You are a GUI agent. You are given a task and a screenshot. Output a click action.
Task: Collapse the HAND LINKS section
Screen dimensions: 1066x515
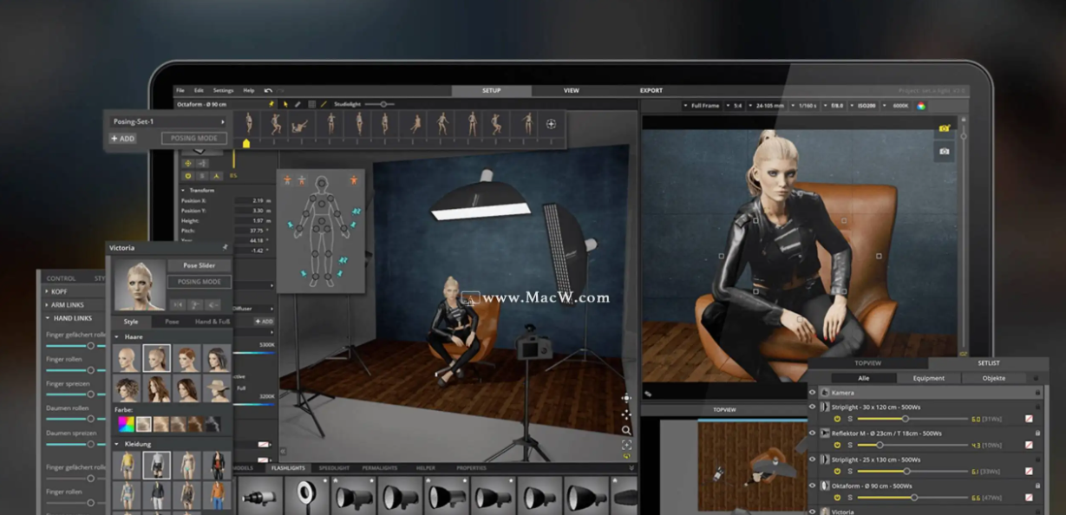46,318
